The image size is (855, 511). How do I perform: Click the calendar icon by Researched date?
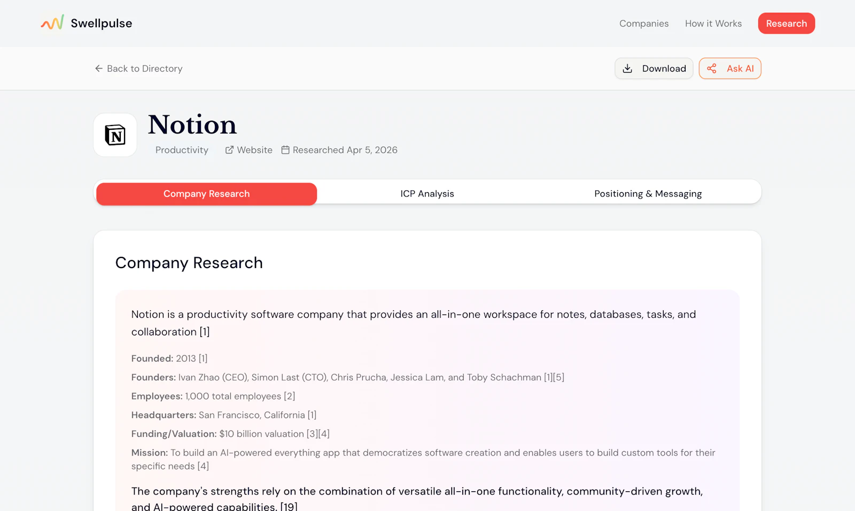pyautogui.click(x=285, y=150)
